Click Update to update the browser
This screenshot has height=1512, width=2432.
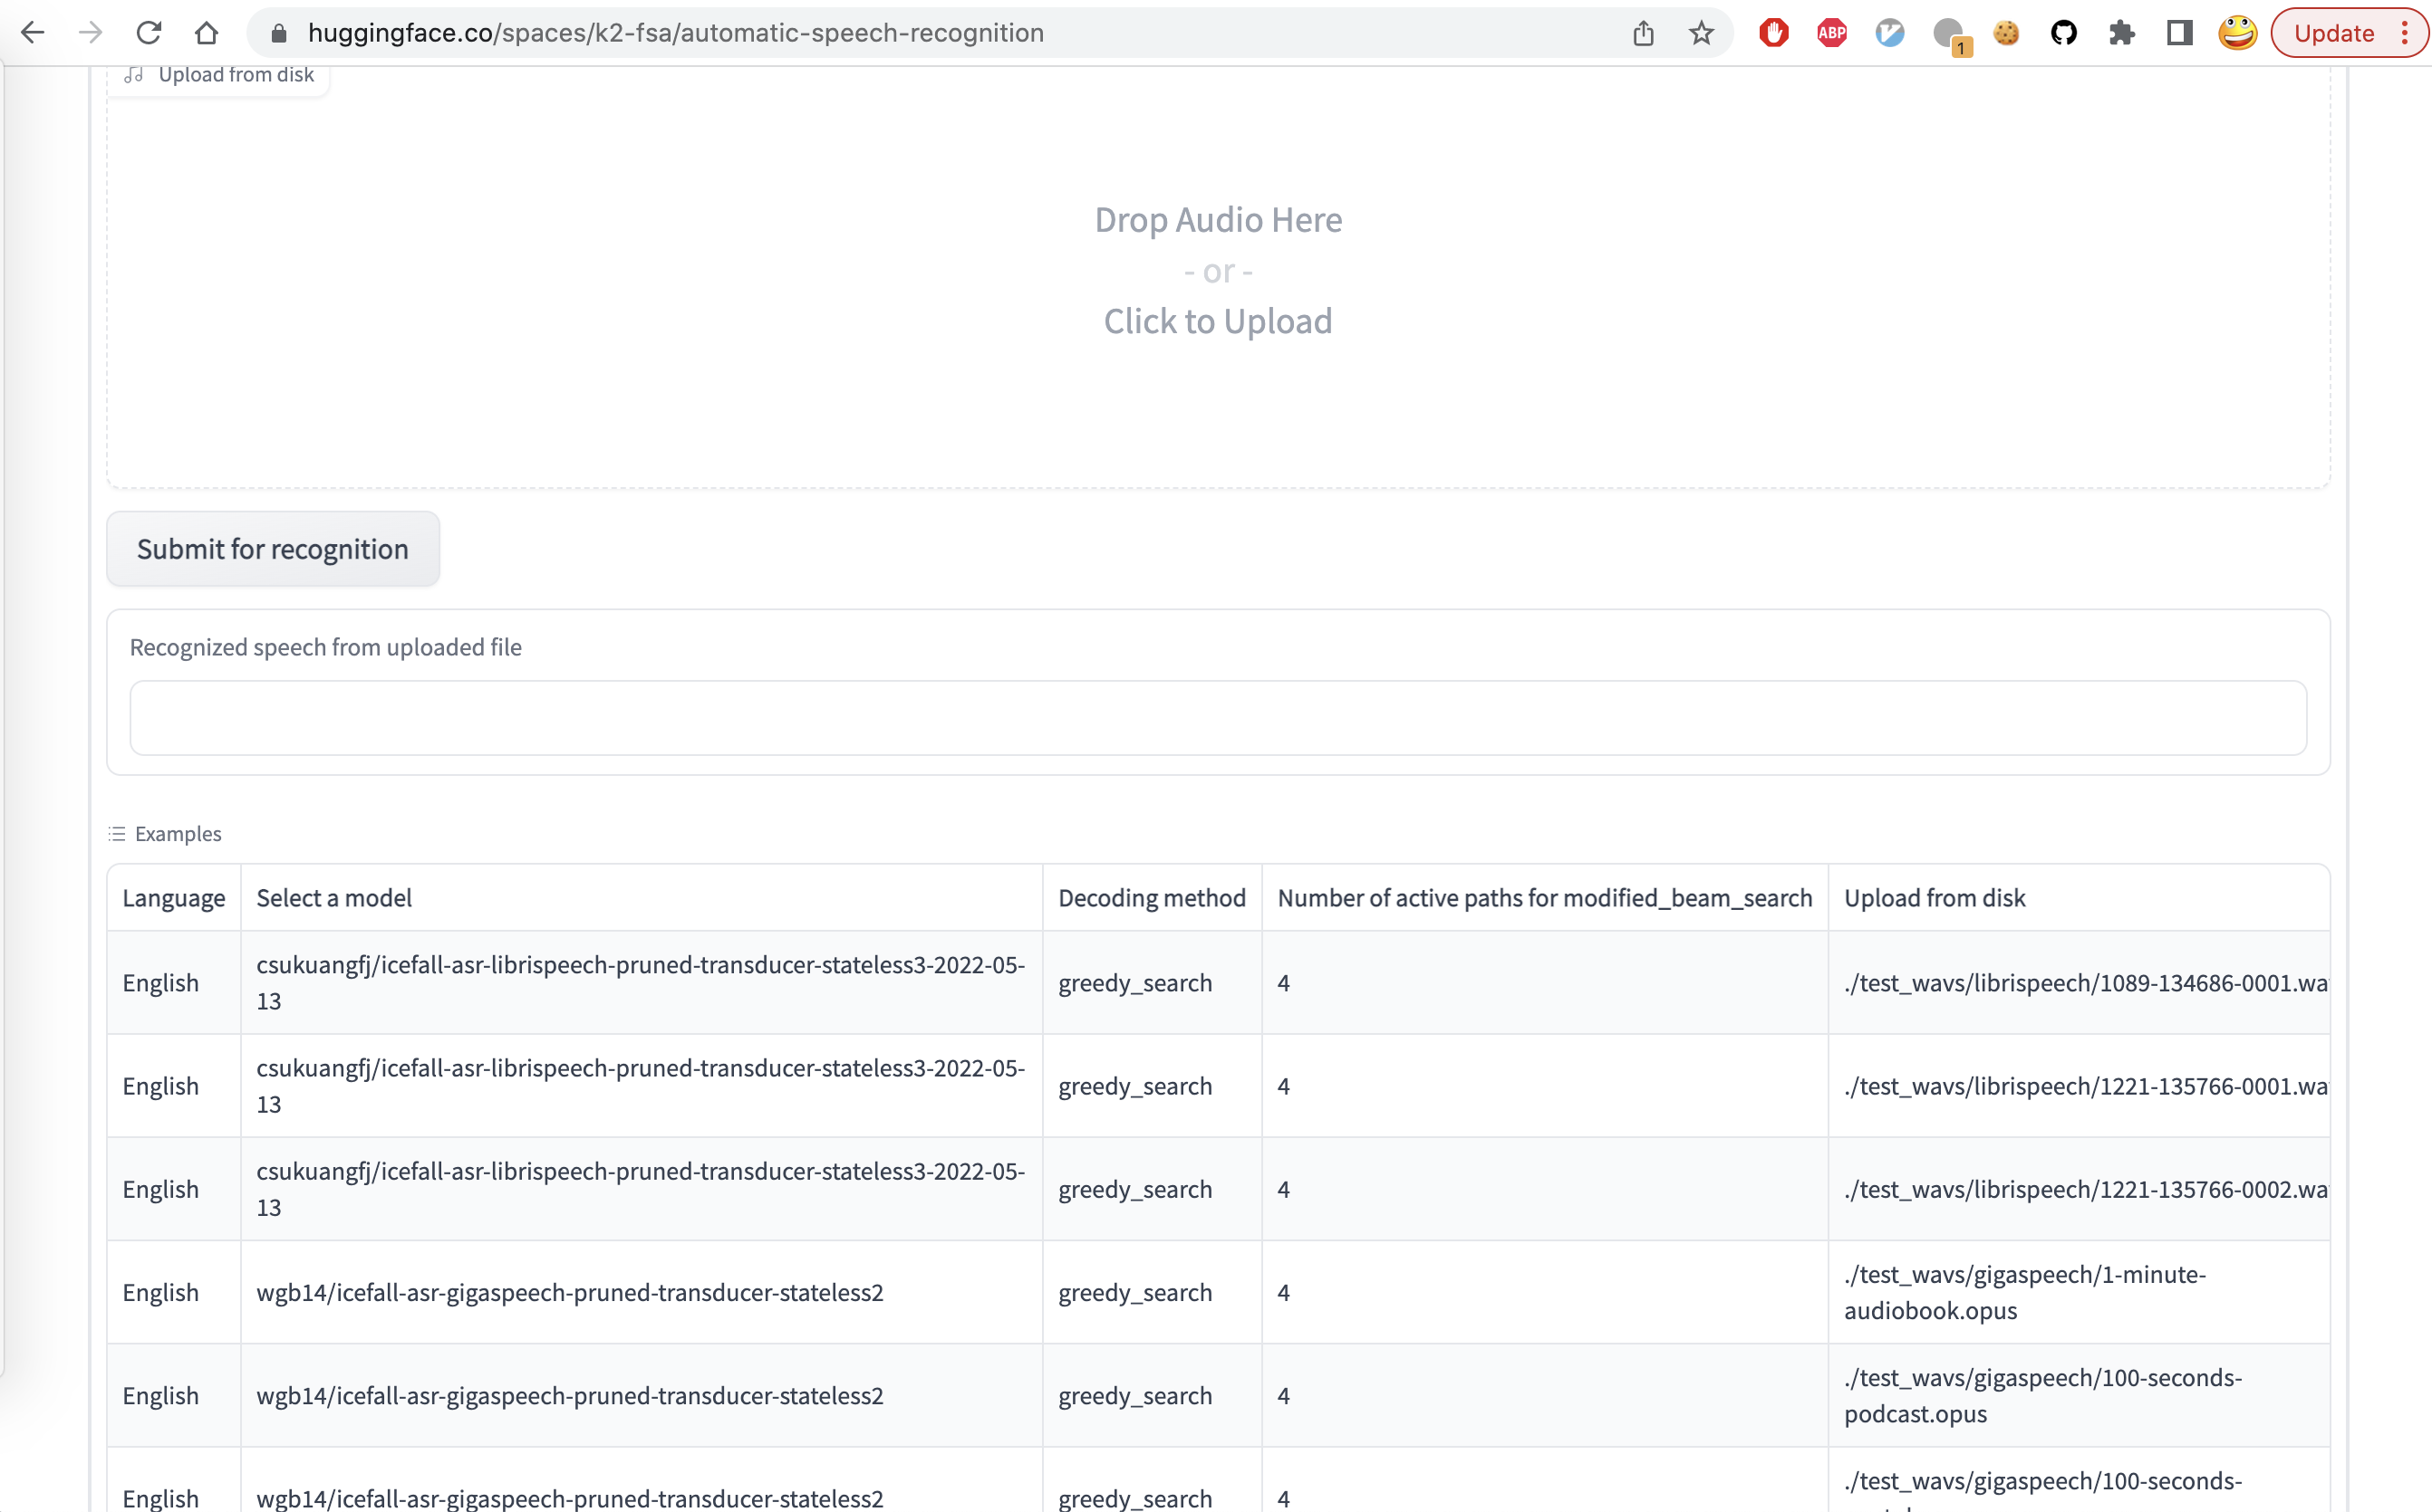click(2338, 32)
